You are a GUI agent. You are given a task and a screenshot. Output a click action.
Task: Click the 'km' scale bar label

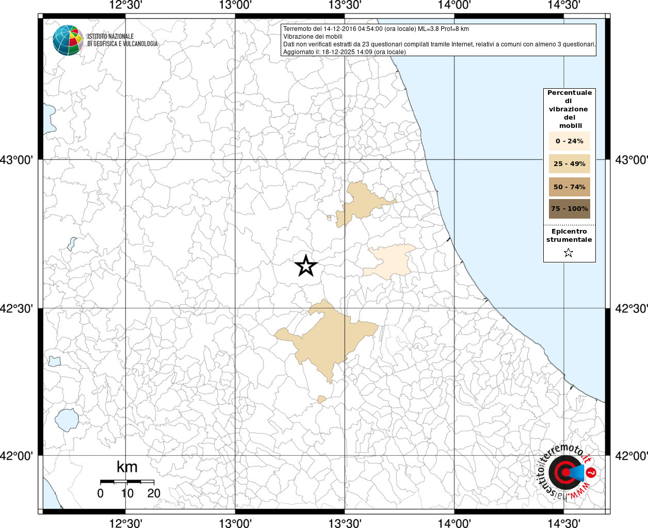coord(127,467)
